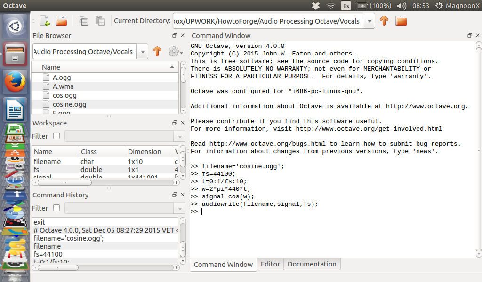
Task: Open the Workspace filter combo box
Action: [124, 137]
